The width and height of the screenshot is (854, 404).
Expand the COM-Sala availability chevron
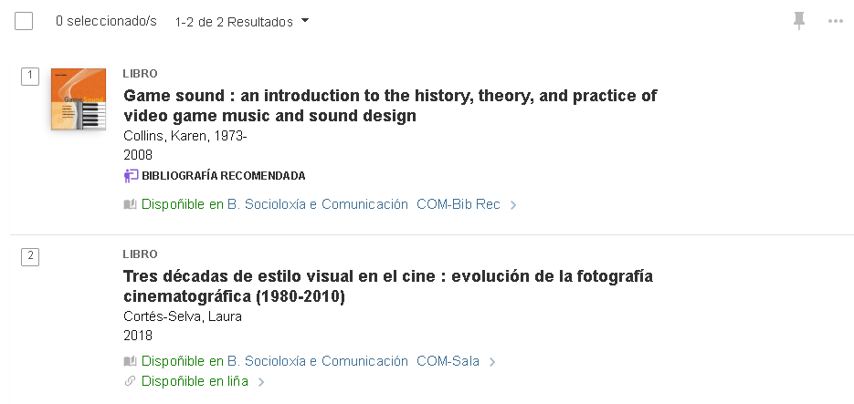click(492, 362)
